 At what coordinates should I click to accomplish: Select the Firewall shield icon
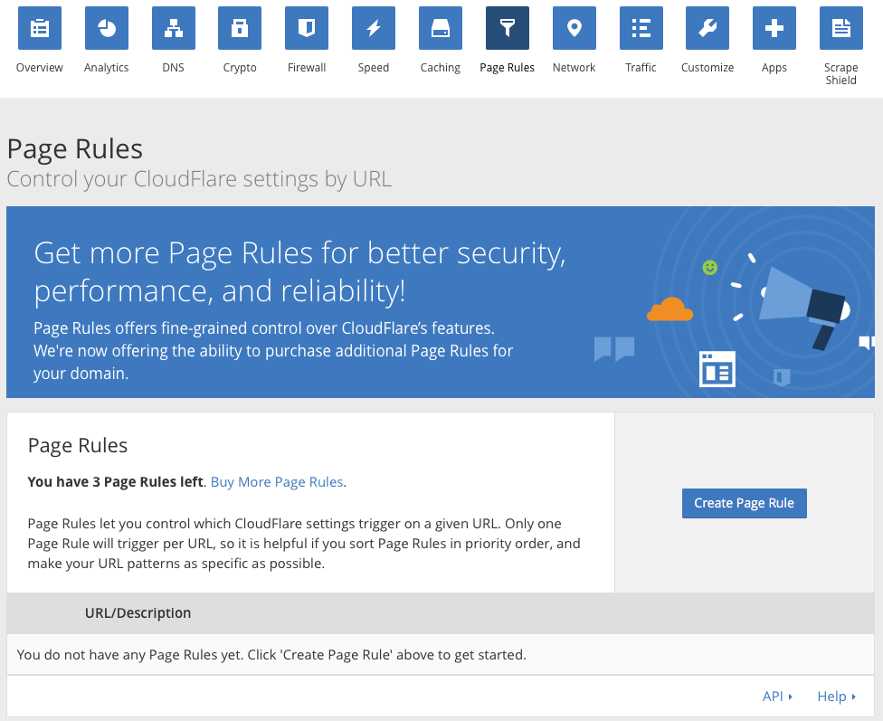tap(307, 28)
